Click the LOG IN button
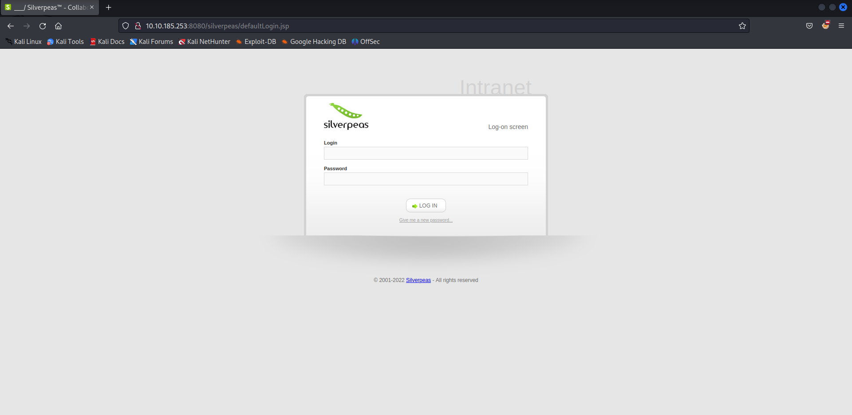Image resolution: width=852 pixels, height=415 pixels. [426, 206]
